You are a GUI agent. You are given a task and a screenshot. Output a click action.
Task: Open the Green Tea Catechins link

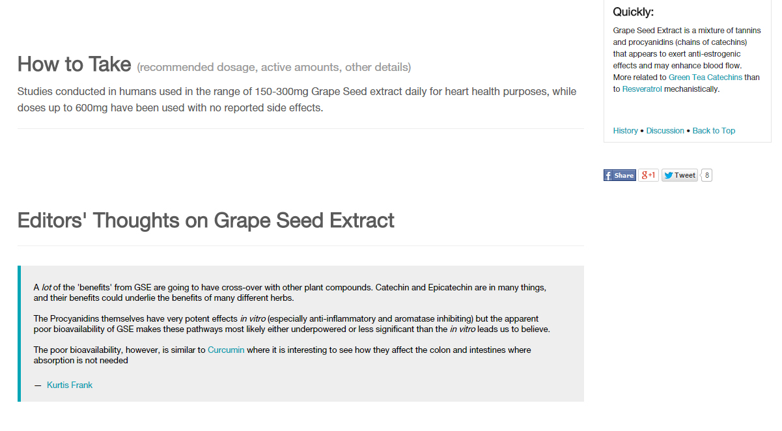705,77
